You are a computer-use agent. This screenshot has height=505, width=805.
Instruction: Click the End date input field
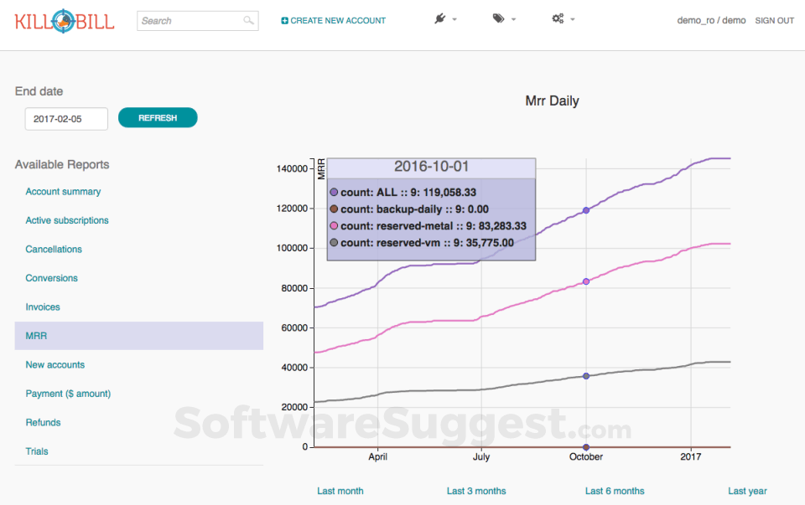[66, 119]
